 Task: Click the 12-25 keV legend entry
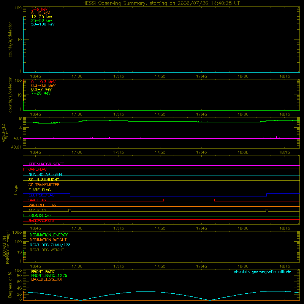coord(41,17)
